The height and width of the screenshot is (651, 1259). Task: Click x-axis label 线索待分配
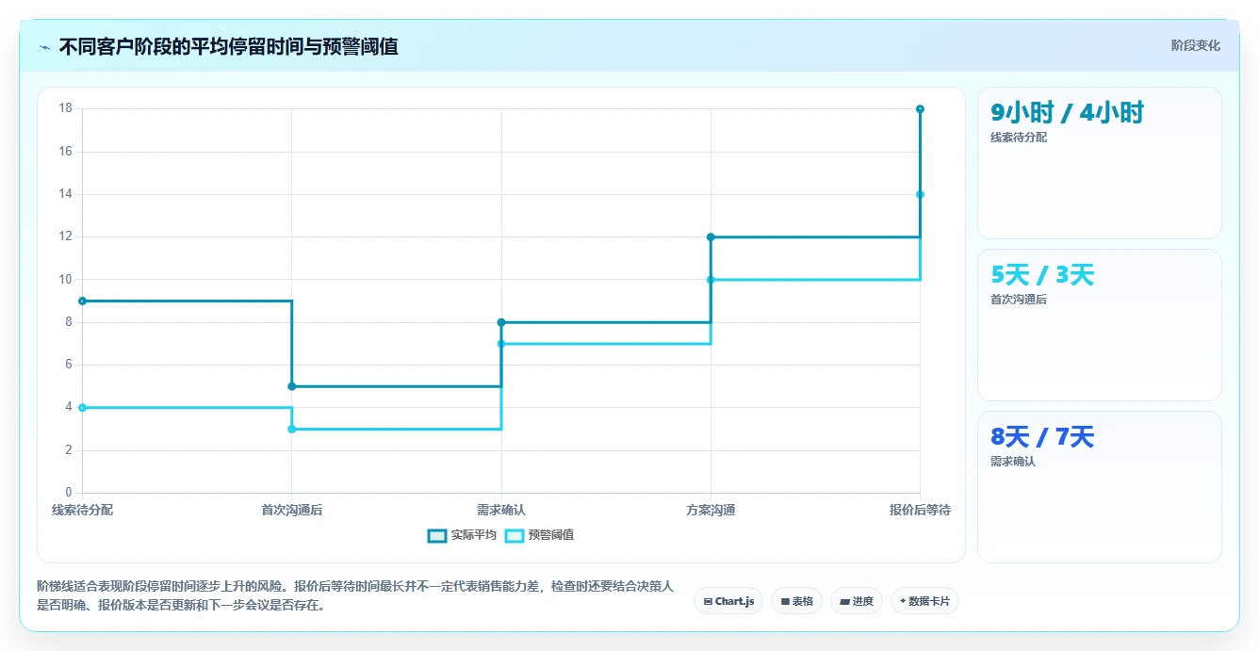82,510
